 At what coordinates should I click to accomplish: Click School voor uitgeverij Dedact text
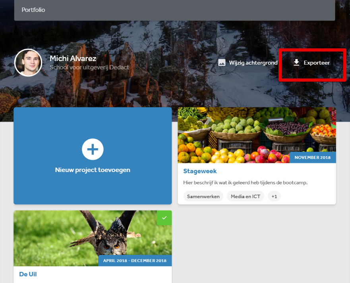pos(89,67)
